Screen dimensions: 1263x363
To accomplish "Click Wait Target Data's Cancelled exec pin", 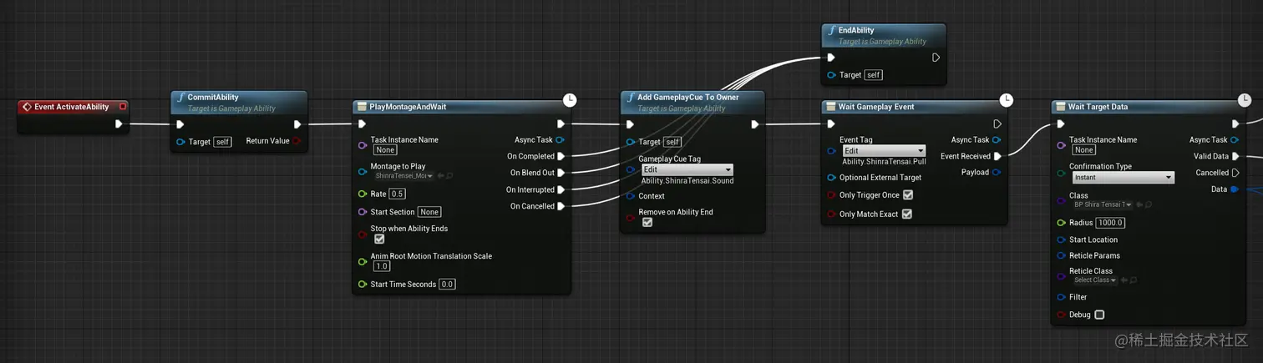I will pyautogui.click(x=1235, y=173).
